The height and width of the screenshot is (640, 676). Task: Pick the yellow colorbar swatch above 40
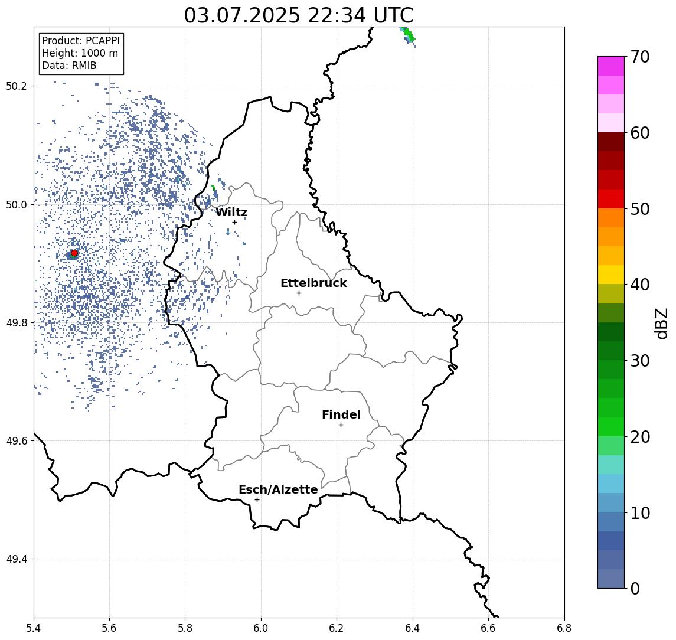[x=611, y=275]
